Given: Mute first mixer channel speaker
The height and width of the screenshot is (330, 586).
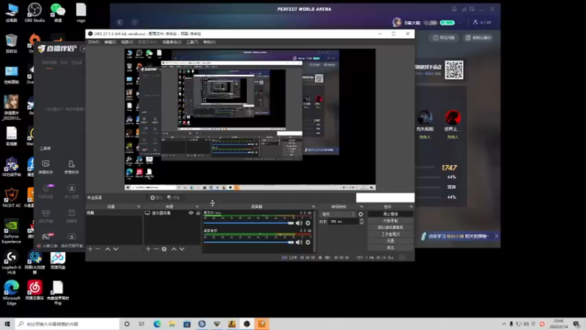Looking at the screenshot, I should click(x=299, y=223).
